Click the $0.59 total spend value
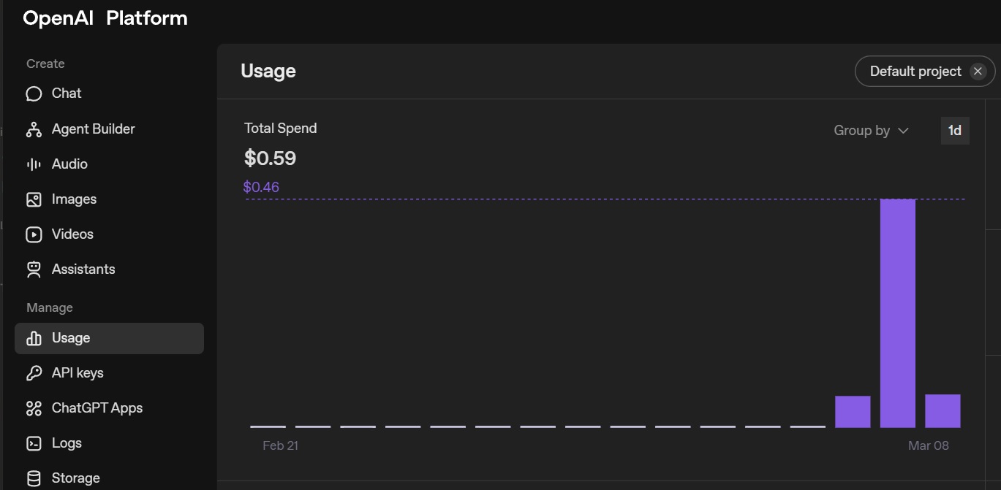This screenshot has width=1001, height=490. tap(270, 158)
